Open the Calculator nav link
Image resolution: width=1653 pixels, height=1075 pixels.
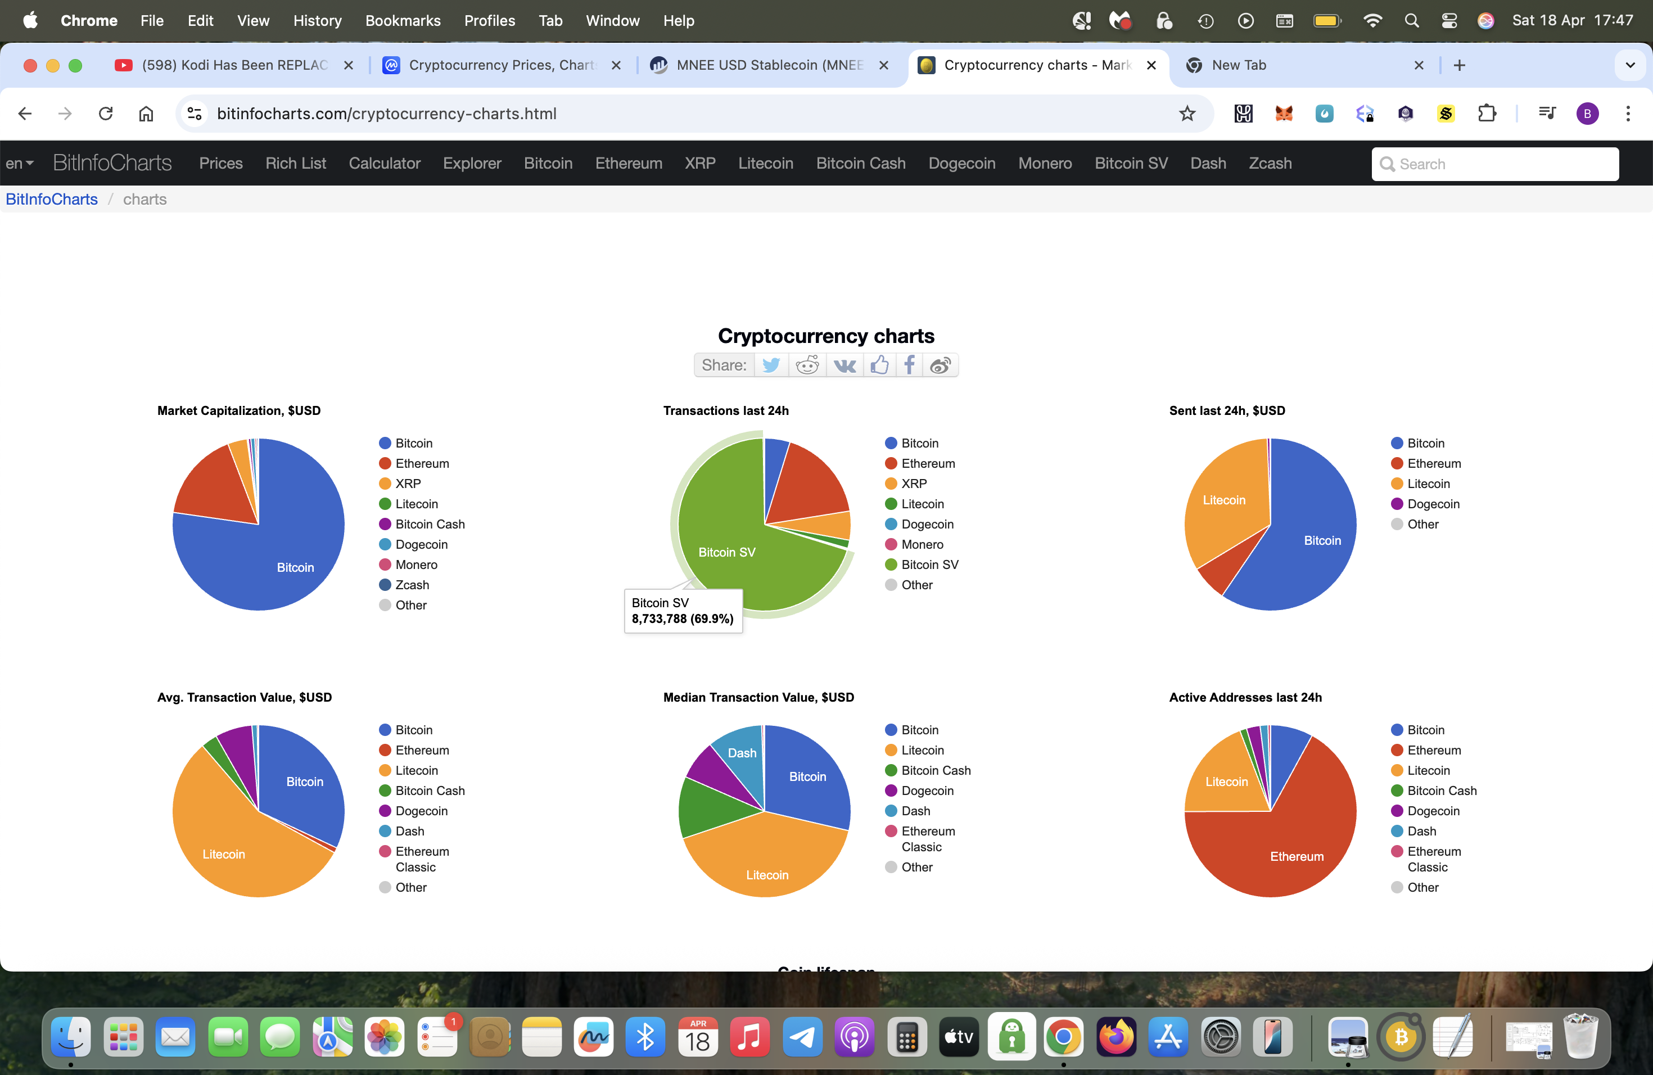(385, 163)
